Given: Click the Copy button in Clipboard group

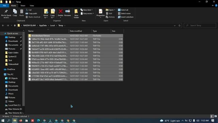Looking at the screenshot, I should click(x=15, y=13).
